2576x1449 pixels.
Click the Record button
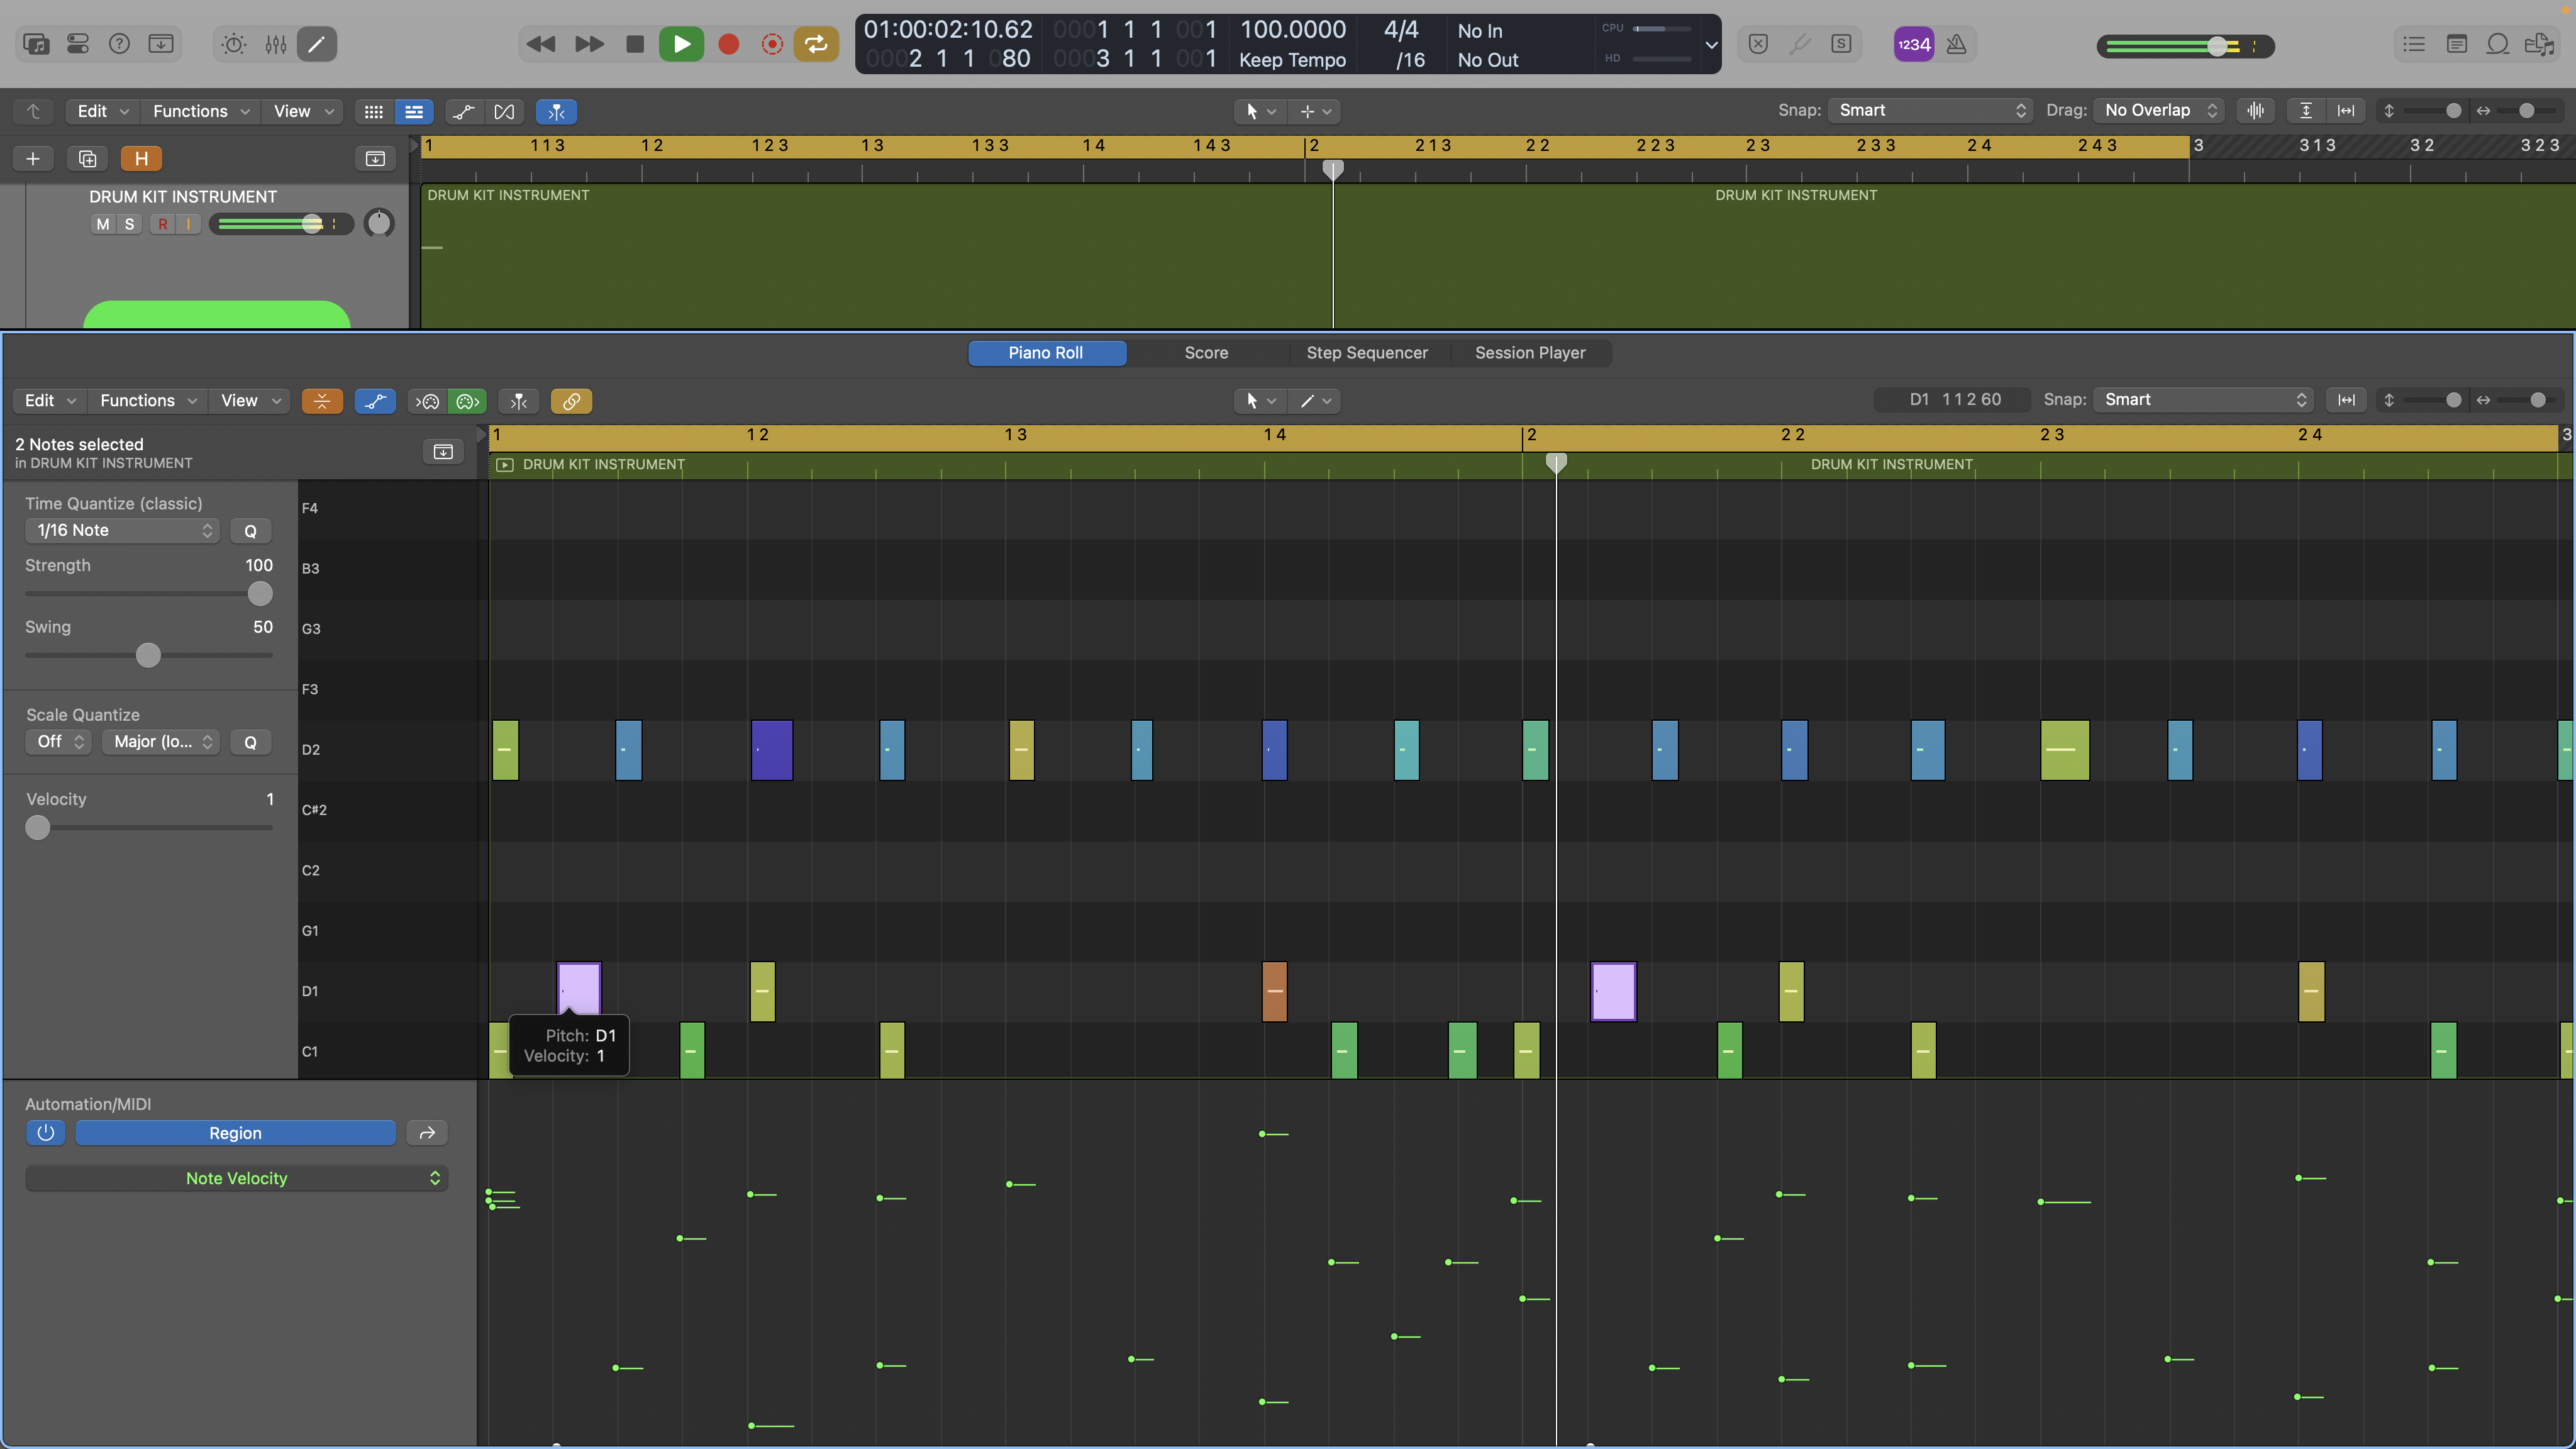[x=729, y=44]
